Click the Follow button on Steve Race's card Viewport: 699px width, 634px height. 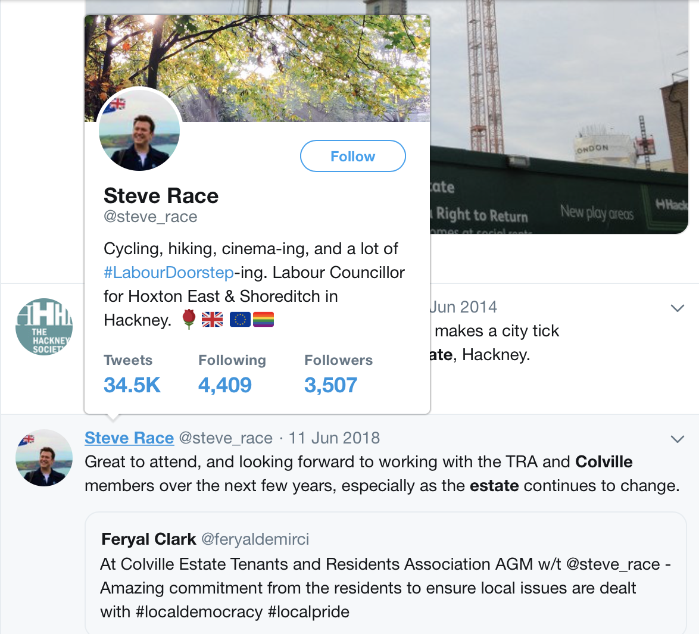coord(352,156)
